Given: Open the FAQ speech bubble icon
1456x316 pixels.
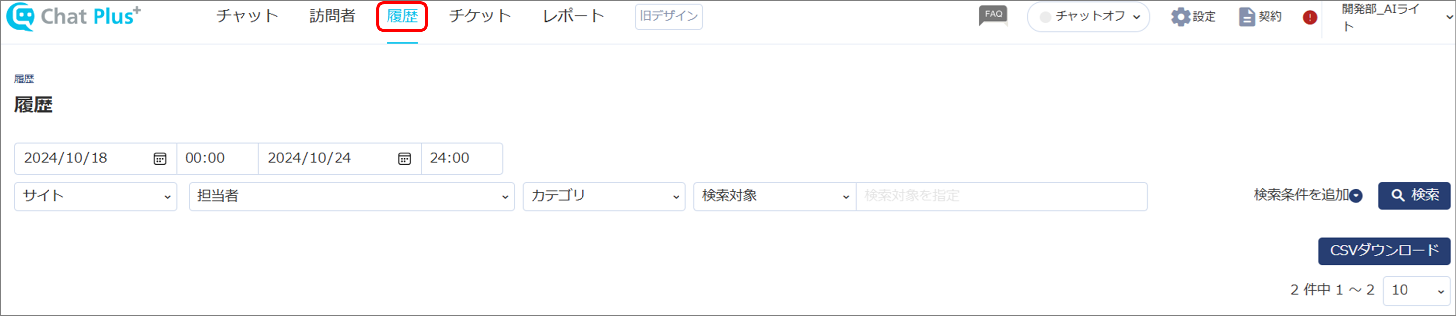Looking at the screenshot, I should tap(993, 16).
